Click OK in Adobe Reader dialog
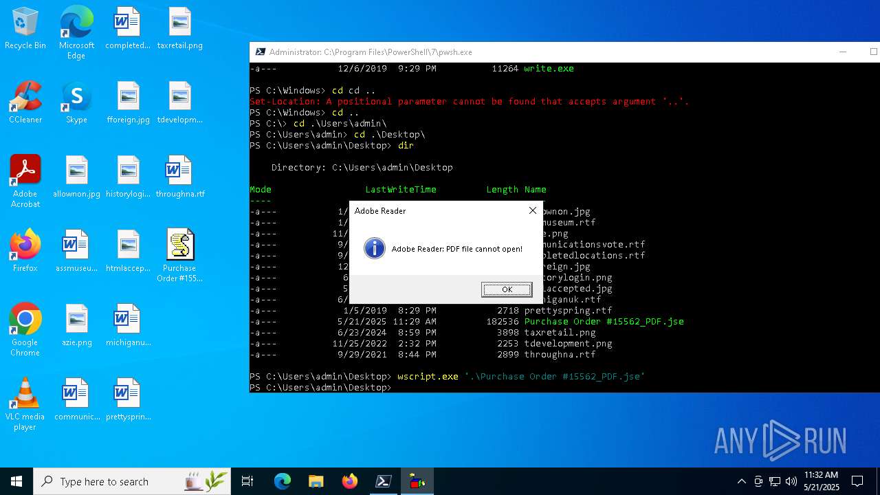The width and height of the screenshot is (880, 495). 507,289
